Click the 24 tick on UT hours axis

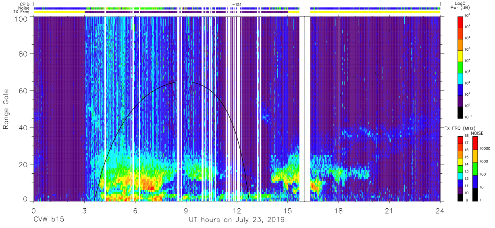pos(440,211)
